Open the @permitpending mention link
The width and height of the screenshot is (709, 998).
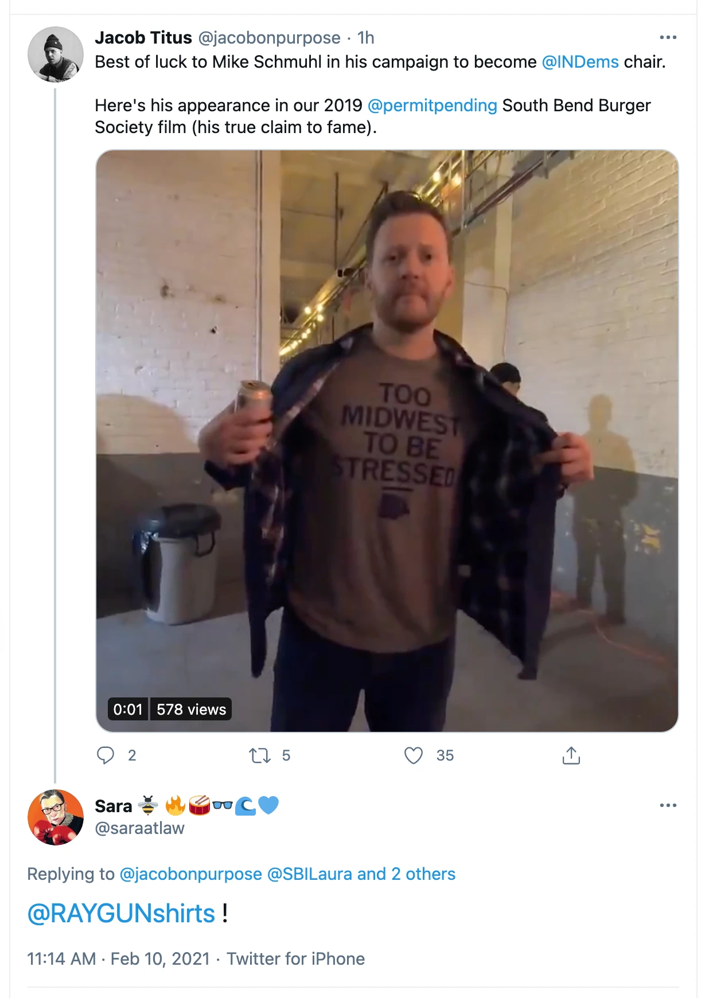point(432,106)
